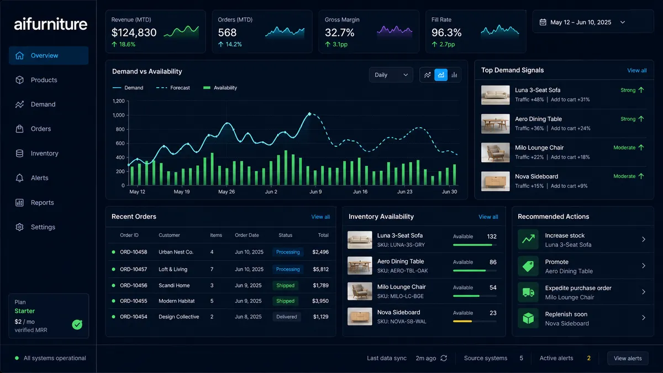This screenshot has height=373, width=663.
Task: Click the refresh icon next to 2m ago
Action: pos(444,358)
